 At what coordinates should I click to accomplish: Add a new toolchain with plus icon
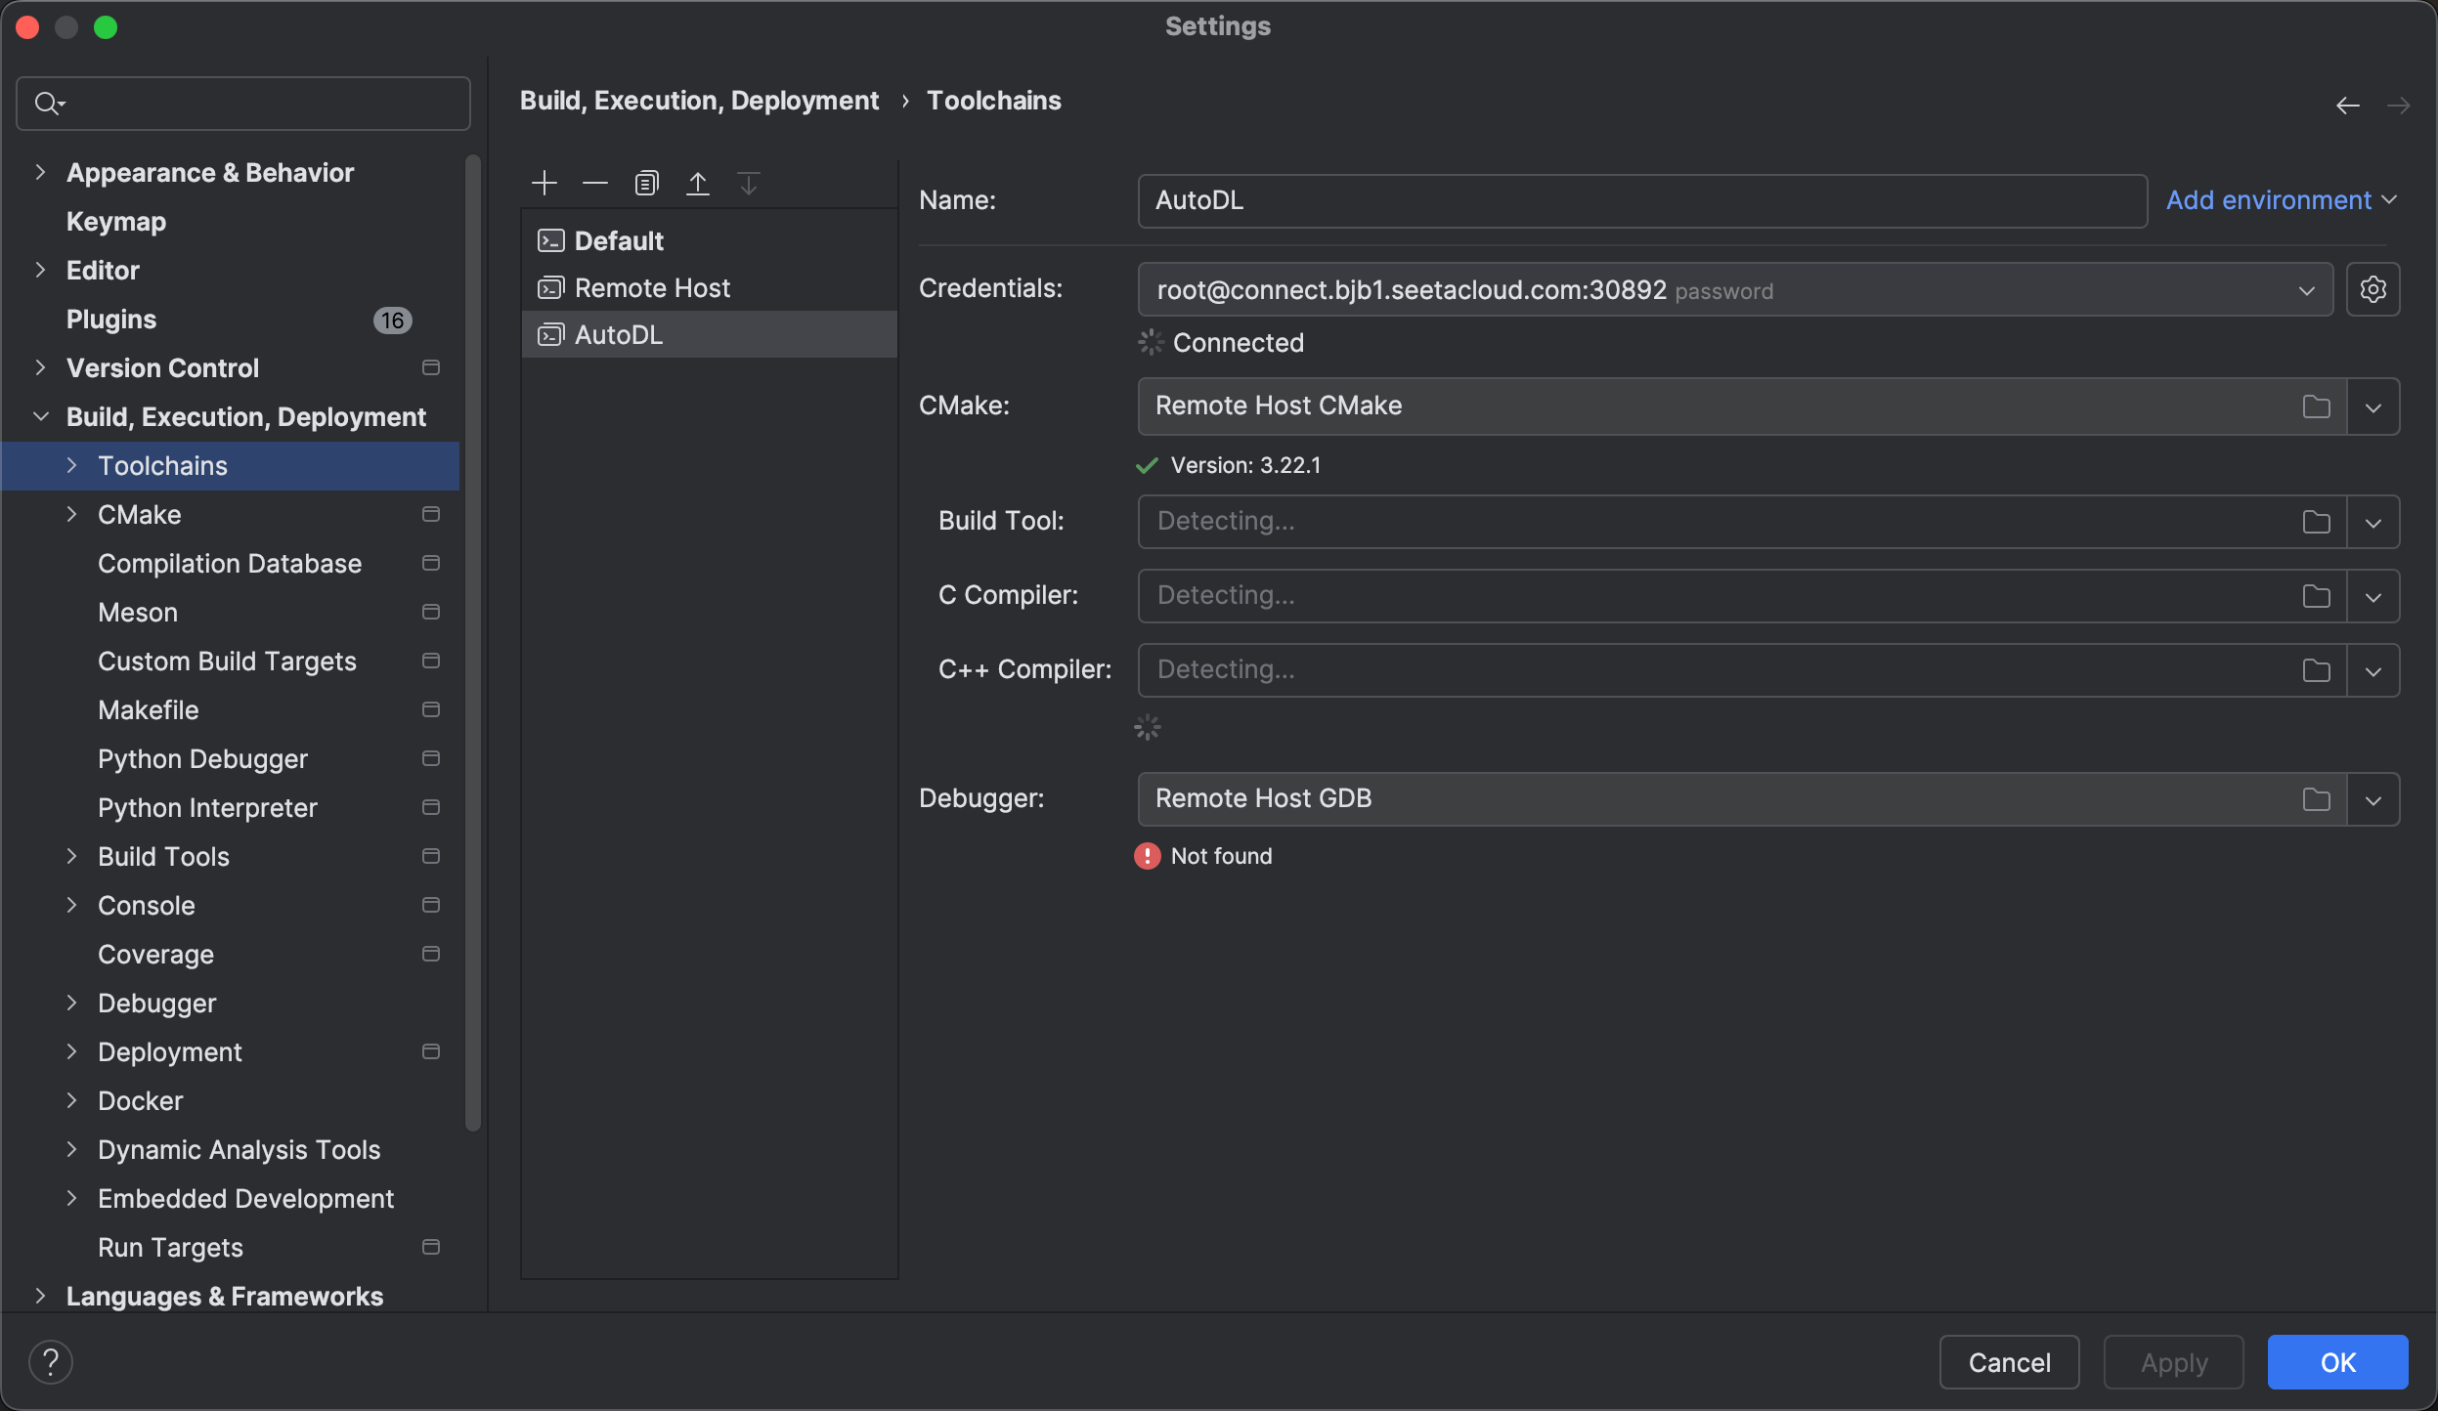pyautogui.click(x=544, y=183)
